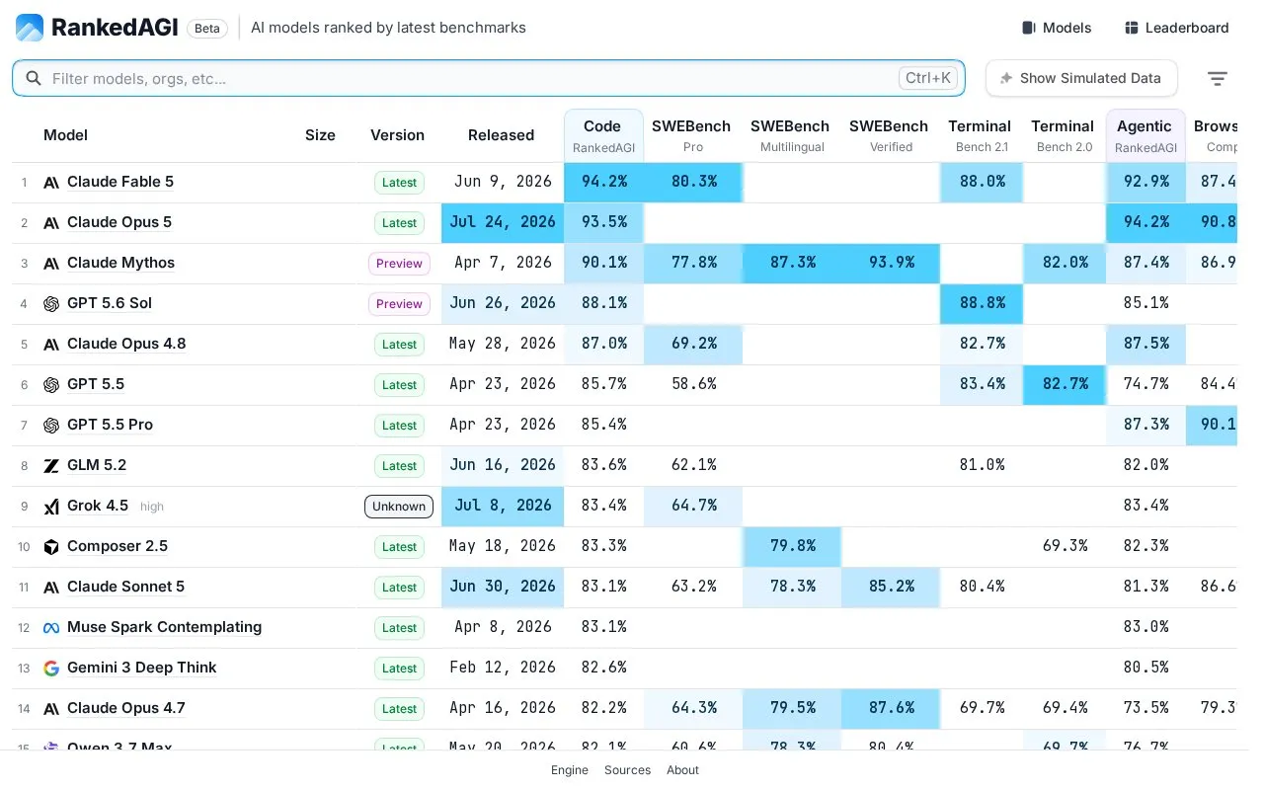1264x790 pixels.
Task: Sort by SWEBench Verified column header
Action: click(x=889, y=135)
